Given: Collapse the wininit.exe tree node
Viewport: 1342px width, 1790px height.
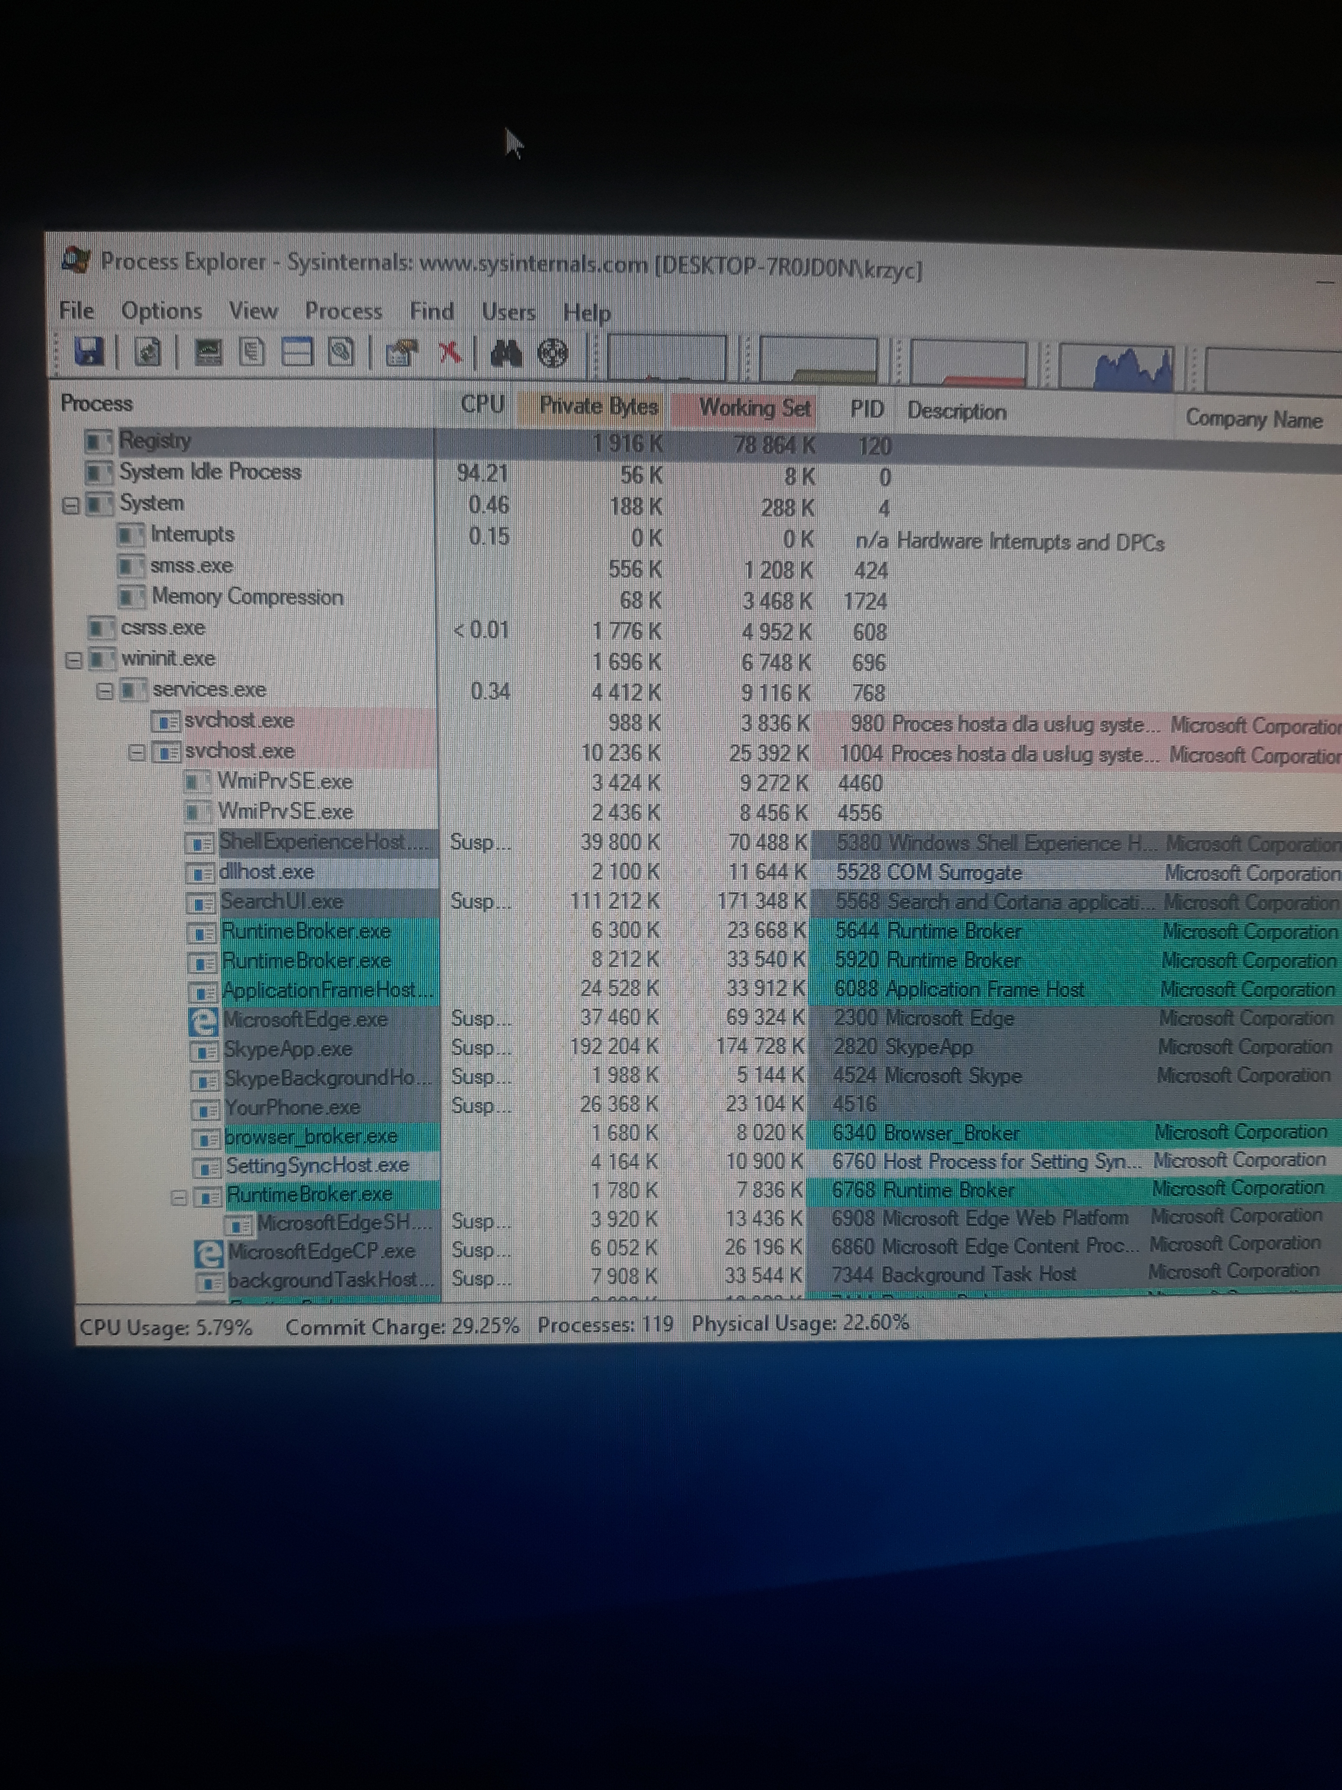Looking at the screenshot, I should click(x=73, y=660).
